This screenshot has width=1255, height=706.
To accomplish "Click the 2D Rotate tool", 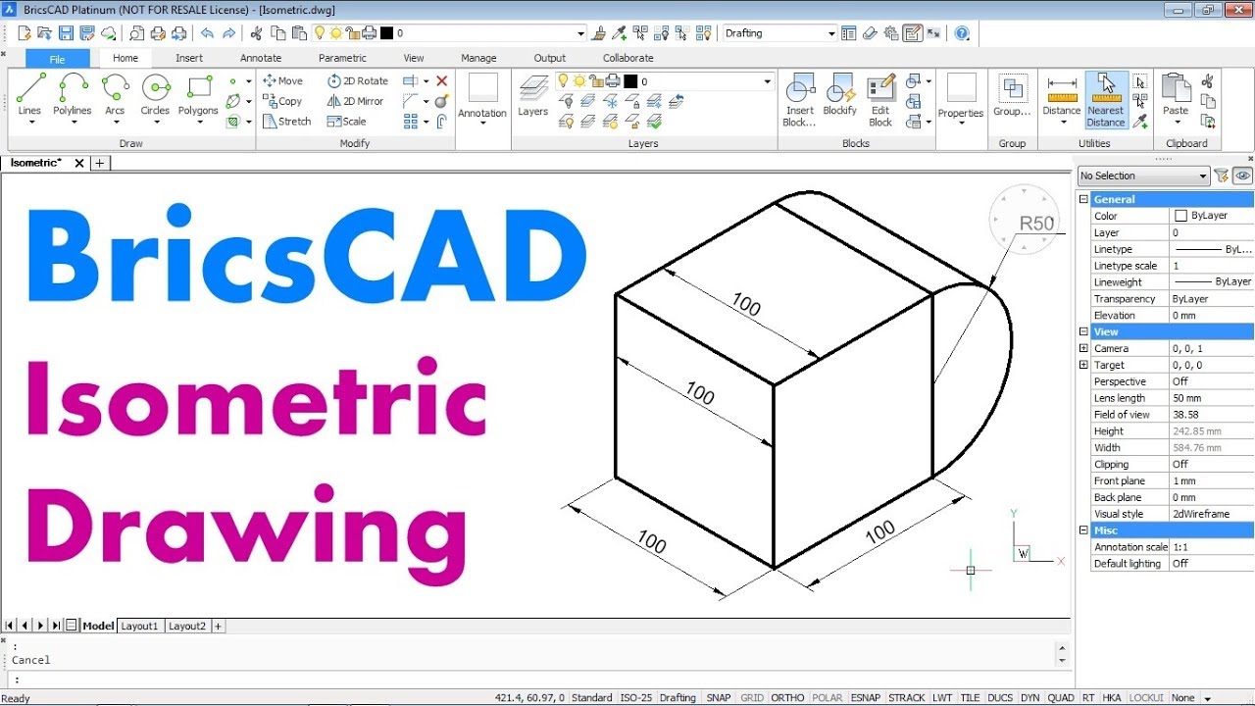I will [x=358, y=81].
